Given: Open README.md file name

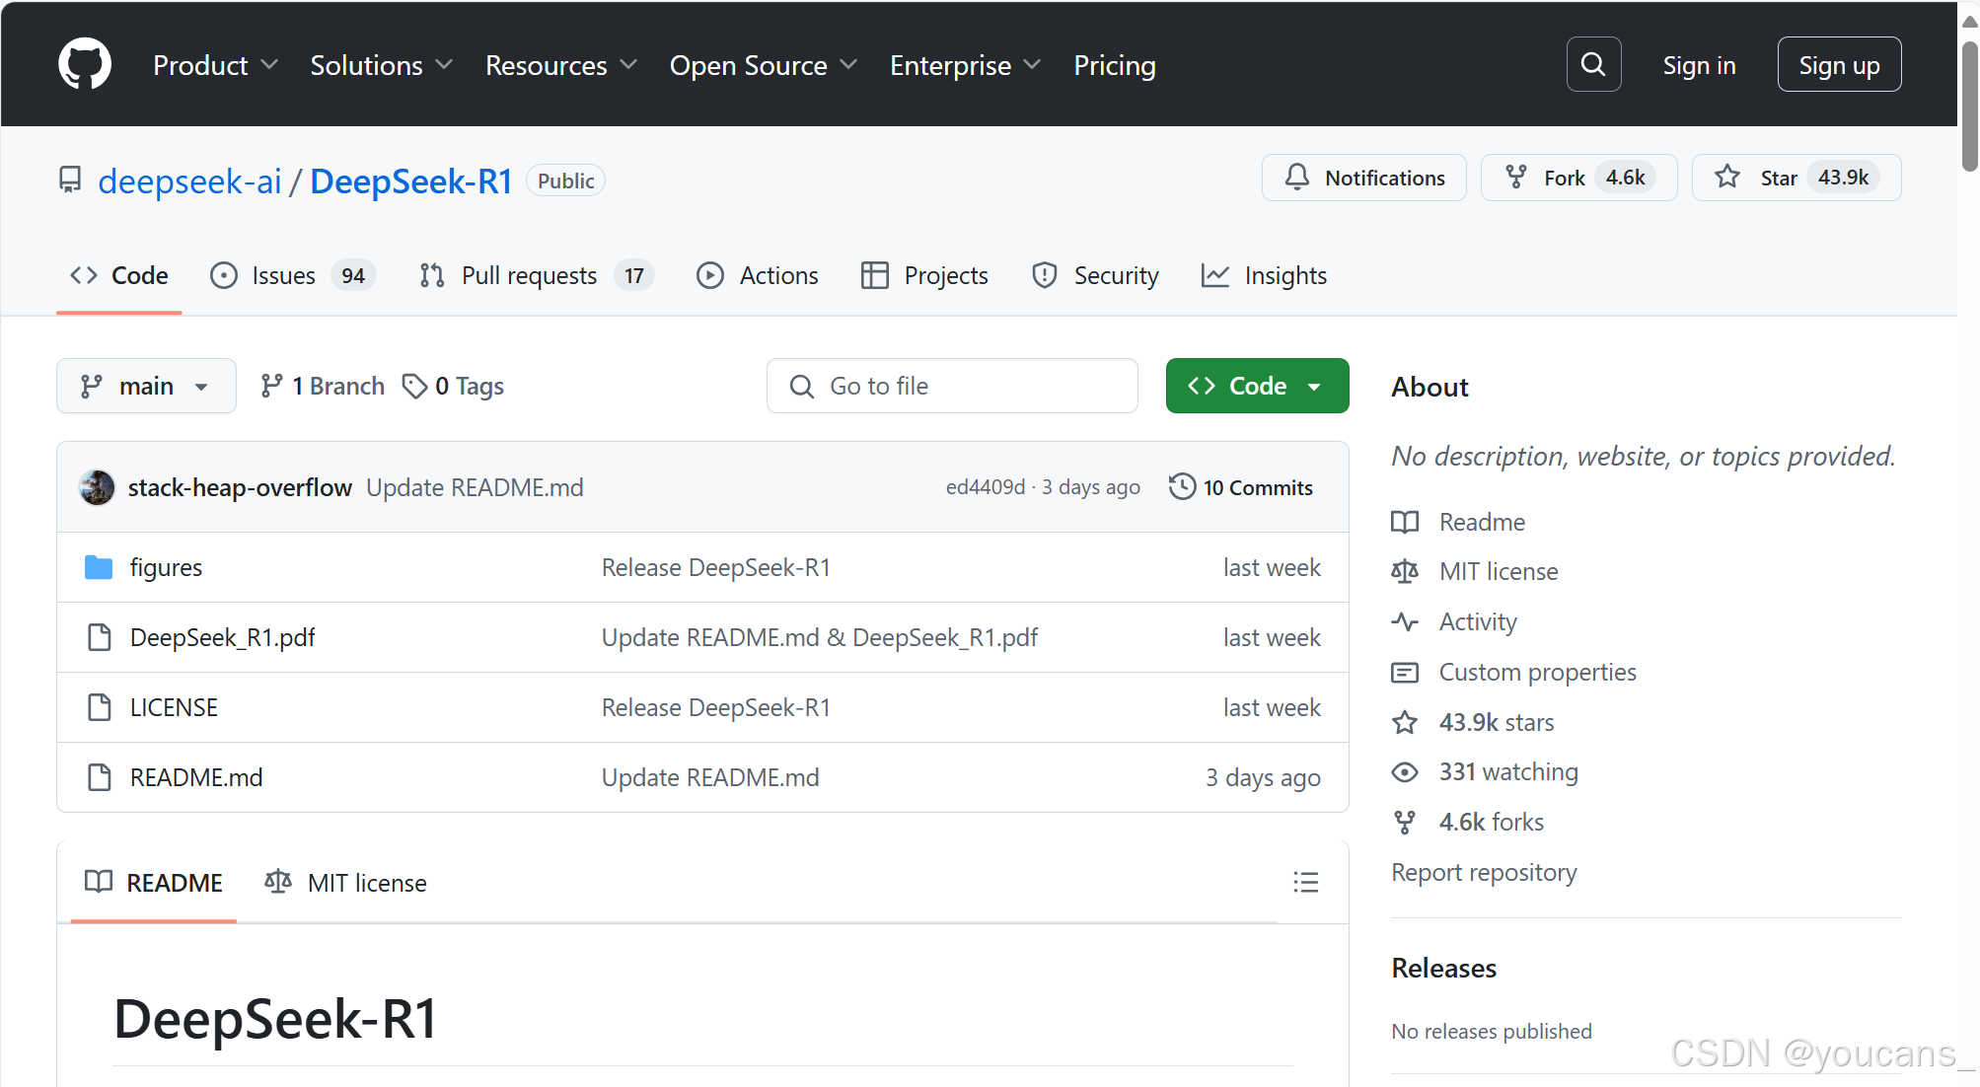Looking at the screenshot, I should point(196,777).
